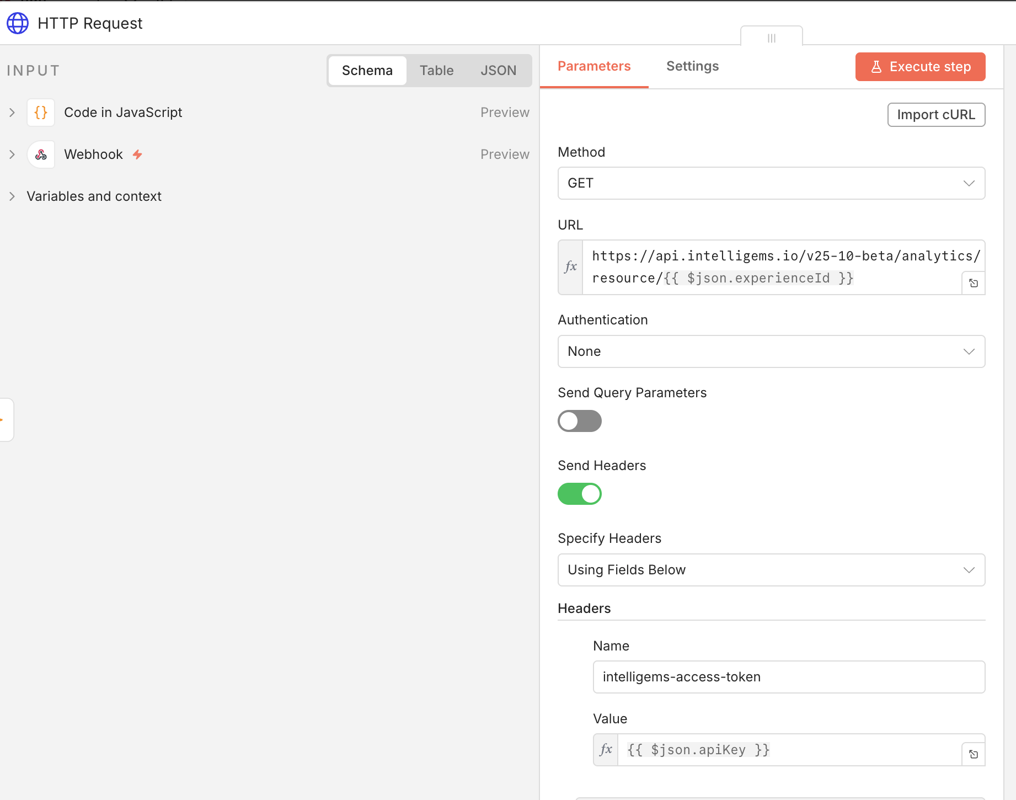Image resolution: width=1016 pixels, height=800 pixels.
Task: Click the Code in JavaScript braces icon
Action: [x=41, y=113]
